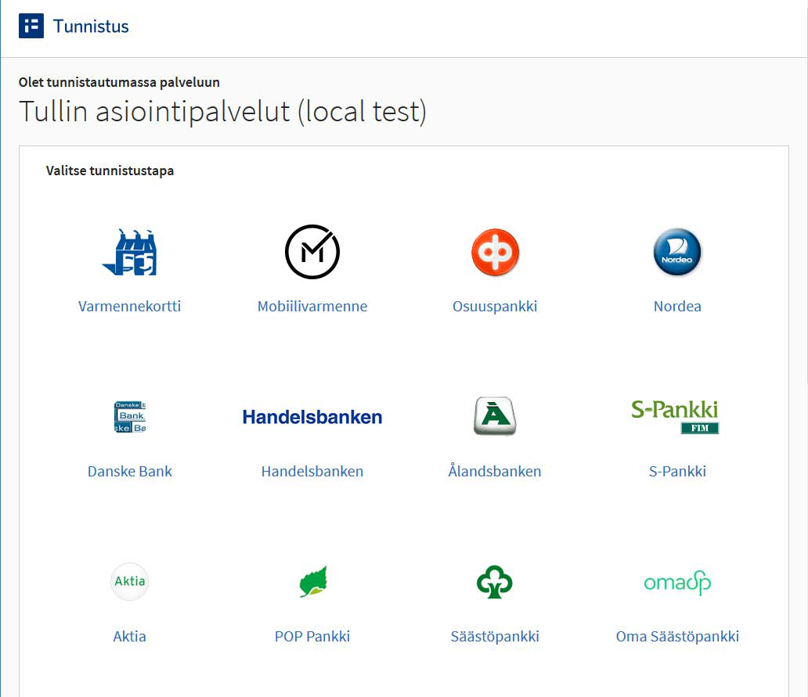This screenshot has width=808, height=697.
Task: Click the round Aktia logo icon
Action: coord(129,581)
